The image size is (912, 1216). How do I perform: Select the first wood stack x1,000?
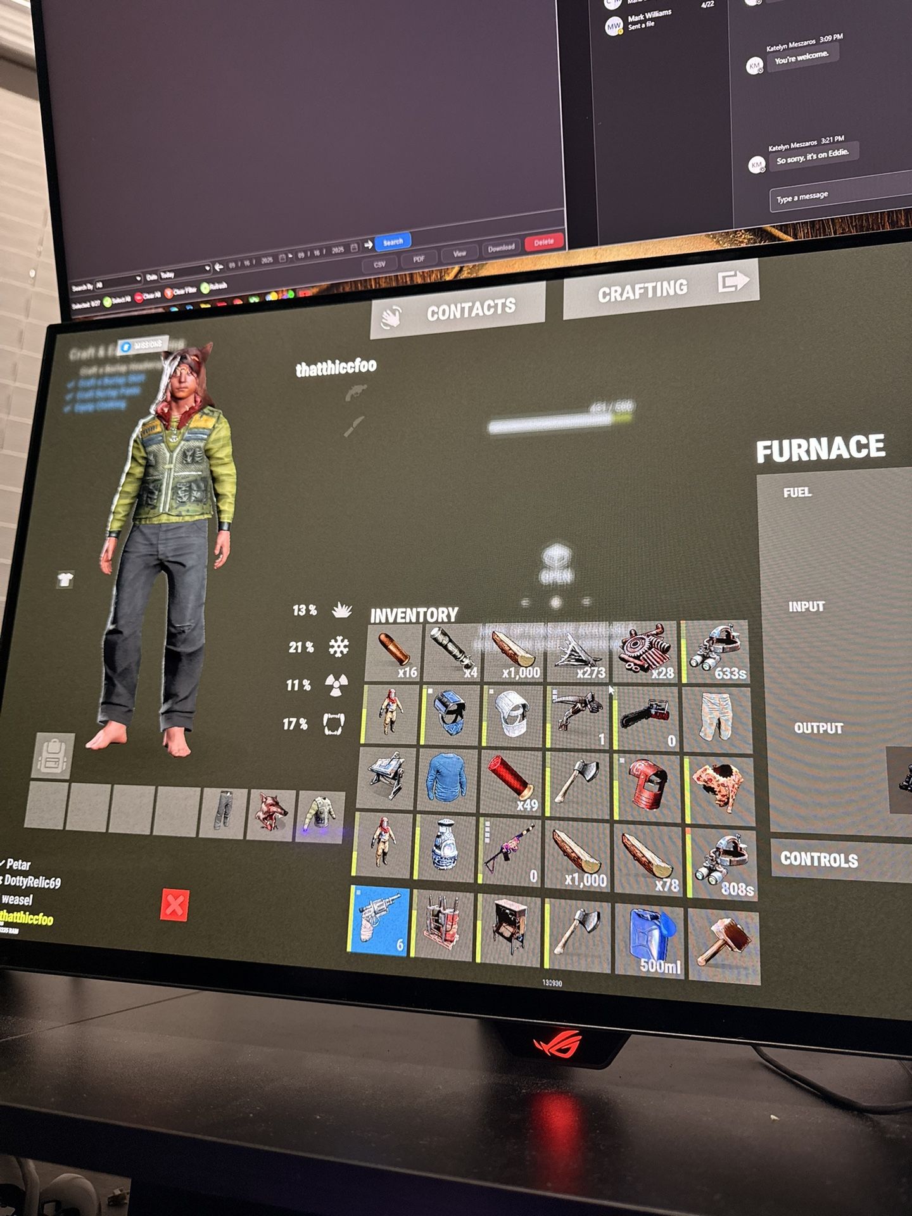[x=513, y=652]
